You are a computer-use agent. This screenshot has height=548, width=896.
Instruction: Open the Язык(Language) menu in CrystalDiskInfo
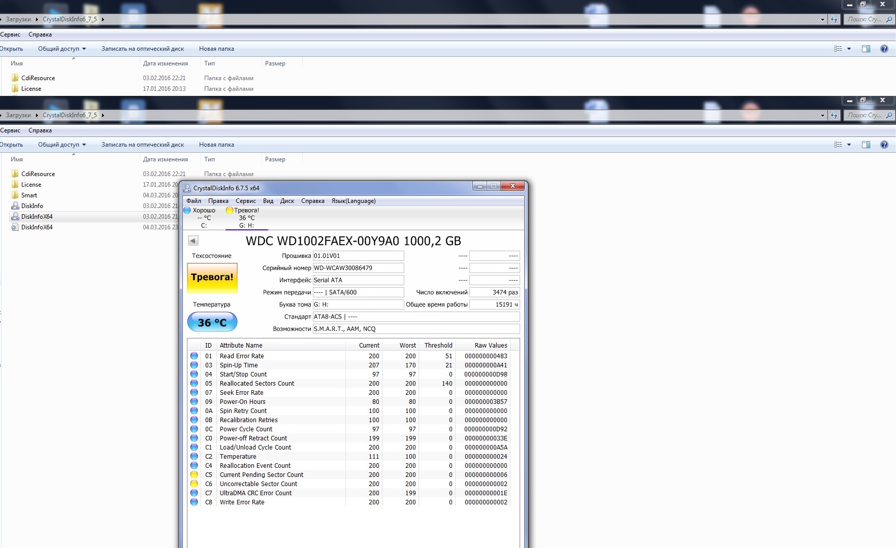[354, 201]
